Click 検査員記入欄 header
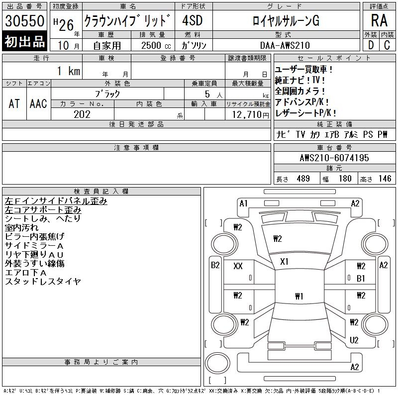The image size is (398, 398). (101, 192)
